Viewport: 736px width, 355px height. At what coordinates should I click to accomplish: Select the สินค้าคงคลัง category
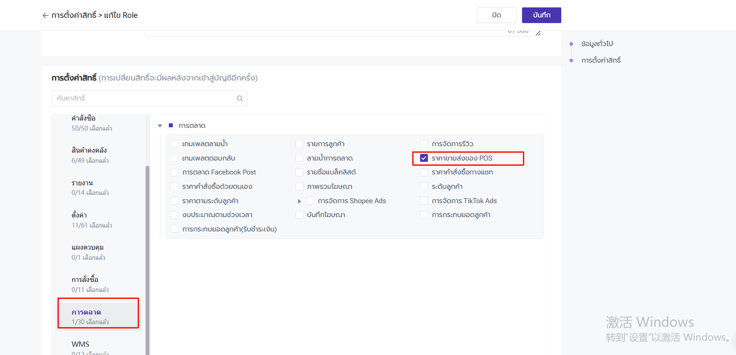(x=89, y=155)
